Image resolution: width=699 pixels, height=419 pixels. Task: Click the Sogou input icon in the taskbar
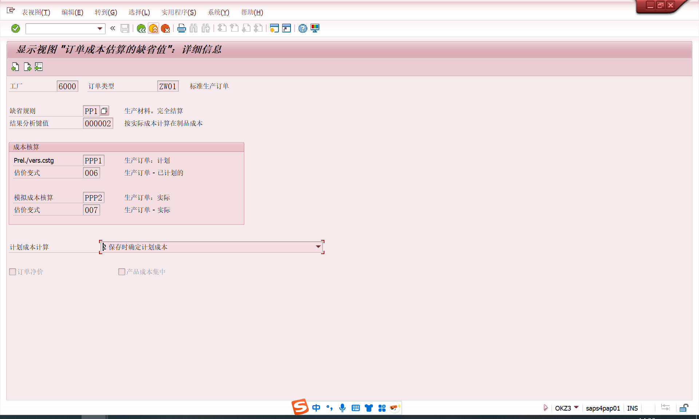pos(299,407)
